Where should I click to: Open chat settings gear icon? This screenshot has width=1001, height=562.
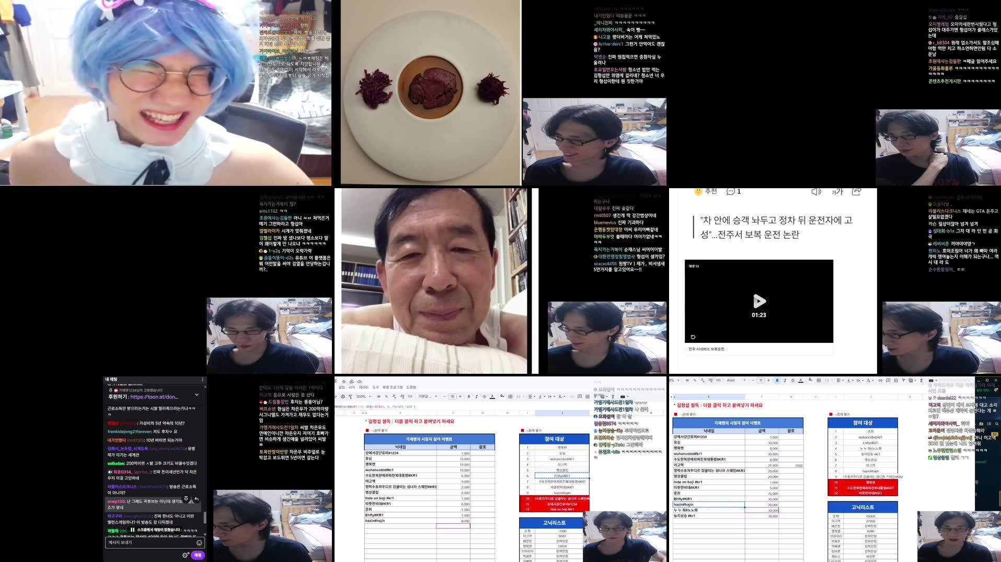[185, 555]
